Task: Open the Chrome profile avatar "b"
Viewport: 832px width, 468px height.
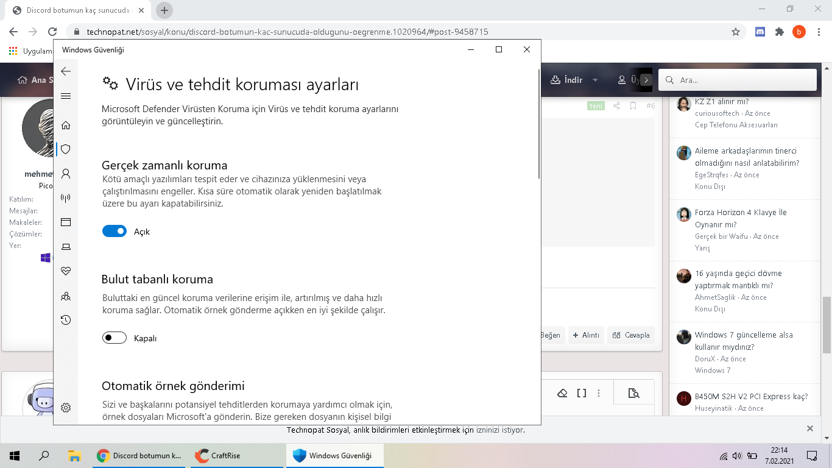Action: (x=799, y=32)
